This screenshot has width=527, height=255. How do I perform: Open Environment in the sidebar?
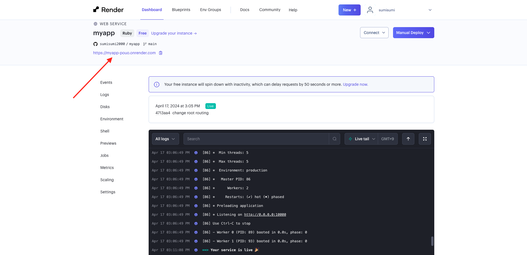[112, 119]
